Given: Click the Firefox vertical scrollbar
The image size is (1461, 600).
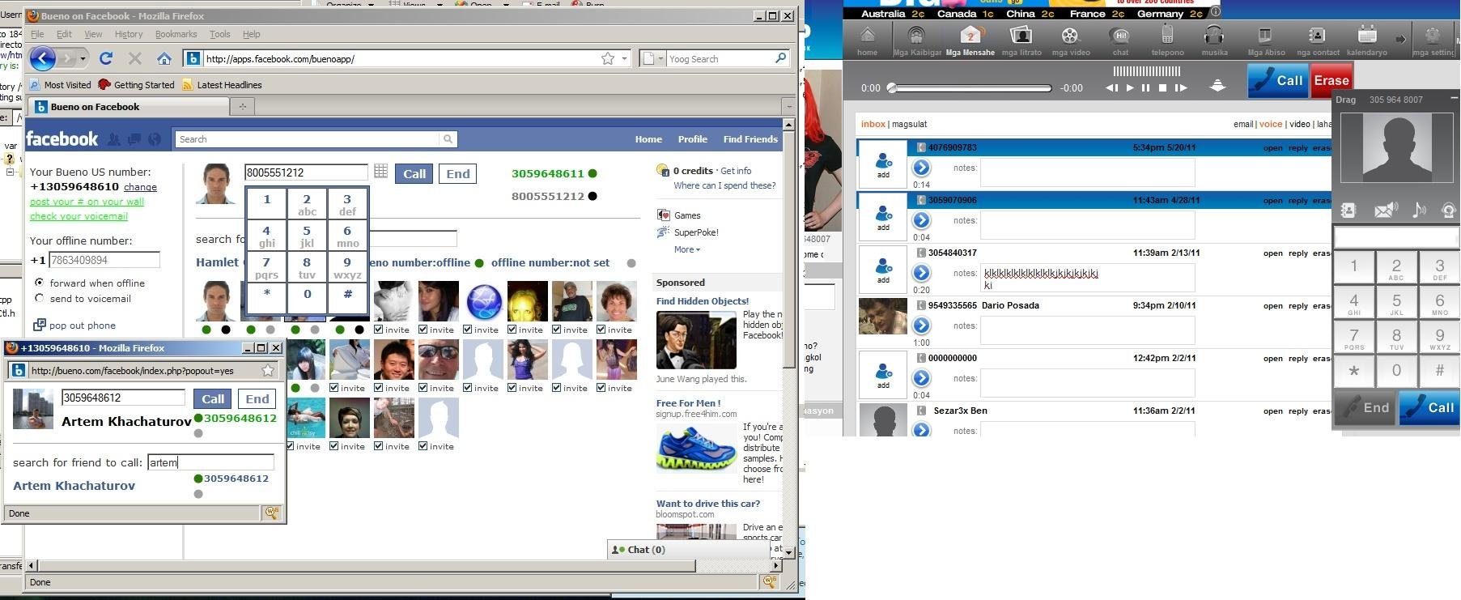Looking at the screenshot, I should pos(789,340).
